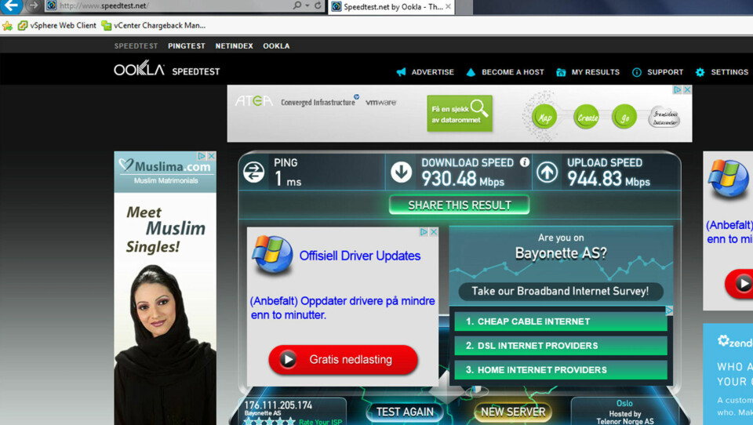Viewport: 753px width, 425px height.
Task: Close the Muslima.com ad with its X
Action: pos(211,156)
